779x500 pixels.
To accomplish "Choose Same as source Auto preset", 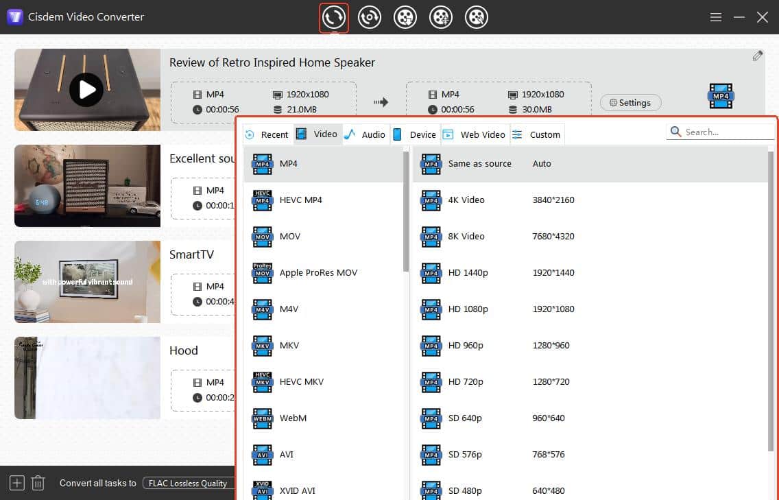I will point(590,163).
